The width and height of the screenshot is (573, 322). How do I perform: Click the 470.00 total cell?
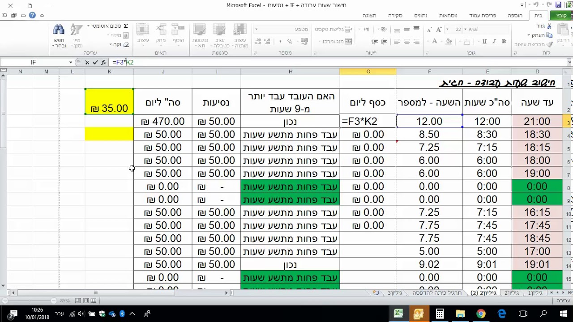163,121
